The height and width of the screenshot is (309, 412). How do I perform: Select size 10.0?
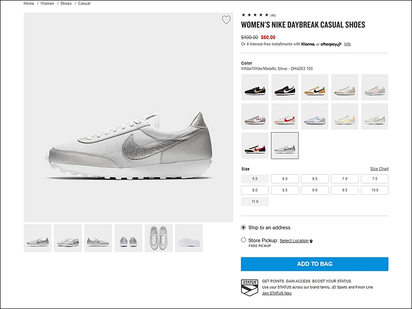pyautogui.click(x=375, y=190)
